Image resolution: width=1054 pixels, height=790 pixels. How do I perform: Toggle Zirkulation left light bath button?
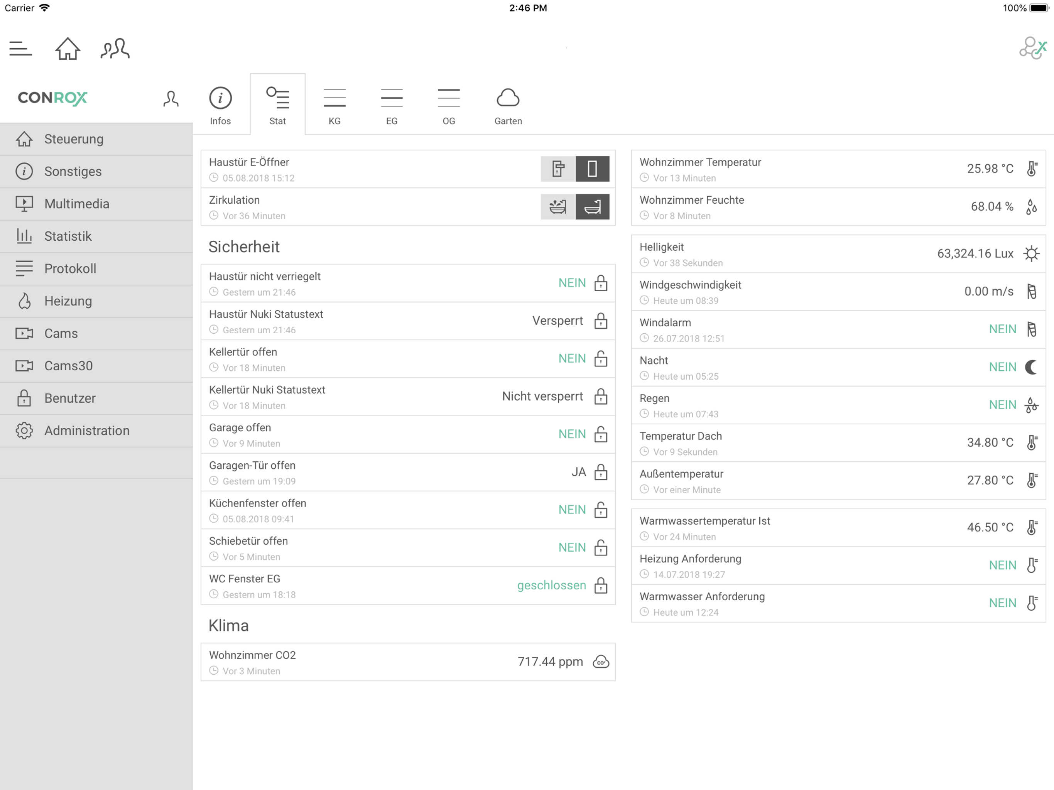point(558,207)
